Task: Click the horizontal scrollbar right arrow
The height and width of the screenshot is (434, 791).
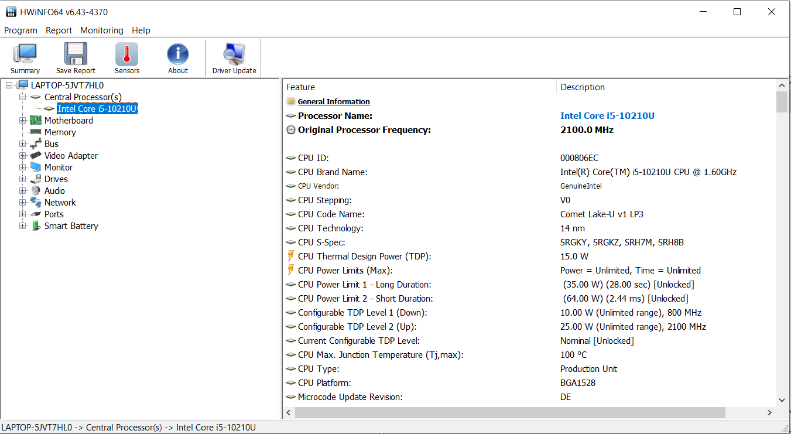Action: click(x=769, y=413)
